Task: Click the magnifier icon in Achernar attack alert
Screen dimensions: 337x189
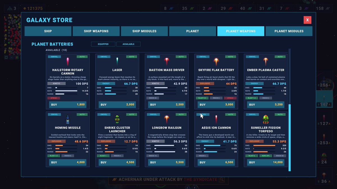Action: [x=222, y=179]
